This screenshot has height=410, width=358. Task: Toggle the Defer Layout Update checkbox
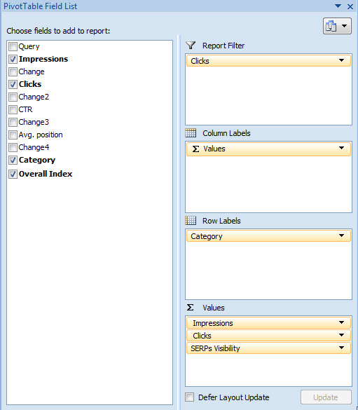[190, 397]
